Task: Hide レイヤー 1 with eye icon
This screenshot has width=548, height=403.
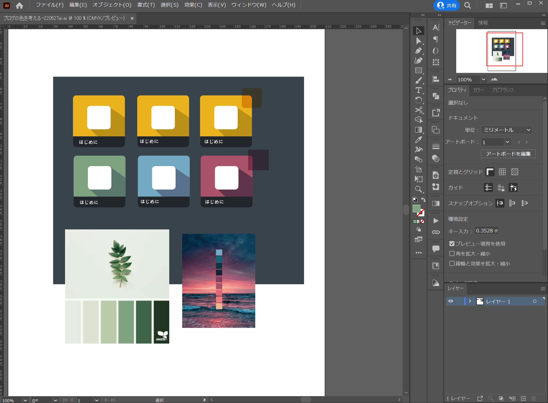Action: (x=451, y=301)
